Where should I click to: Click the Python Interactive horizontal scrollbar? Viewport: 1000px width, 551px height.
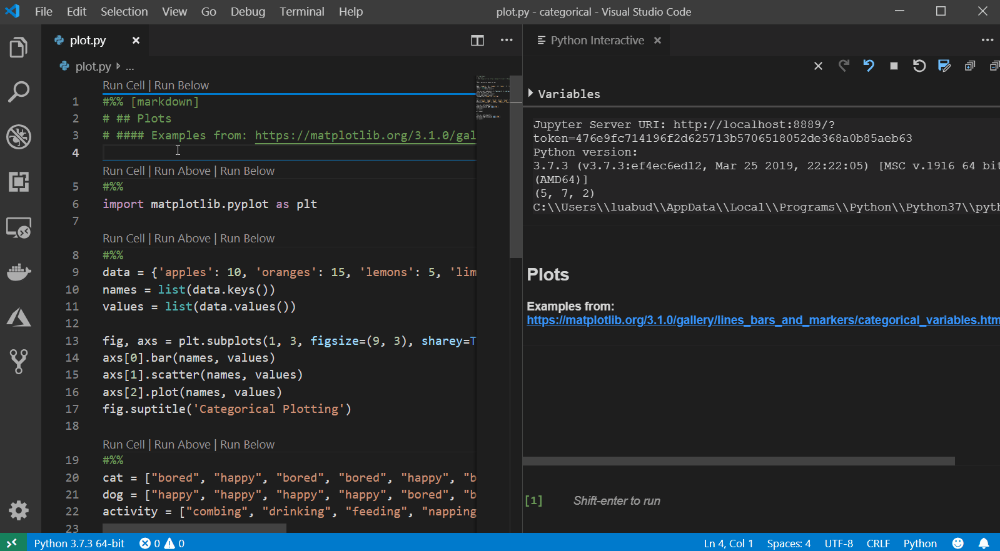(x=738, y=461)
